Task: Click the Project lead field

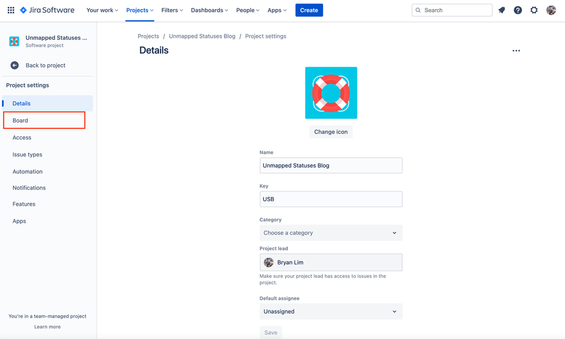Action: 331,262
